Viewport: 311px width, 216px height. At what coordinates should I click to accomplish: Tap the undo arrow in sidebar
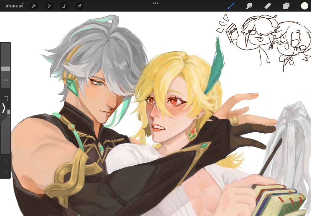[5, 161]
